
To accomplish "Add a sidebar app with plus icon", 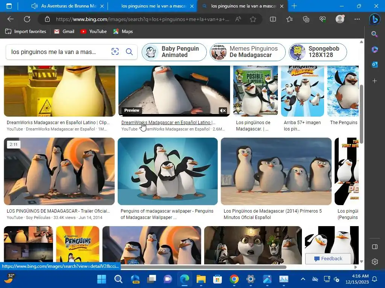I will [x=374, y=81].
